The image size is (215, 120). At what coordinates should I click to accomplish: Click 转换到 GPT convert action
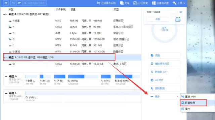coord(164,72)
